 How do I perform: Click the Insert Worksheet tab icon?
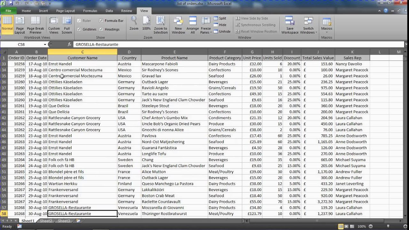[x=78, y=221]
